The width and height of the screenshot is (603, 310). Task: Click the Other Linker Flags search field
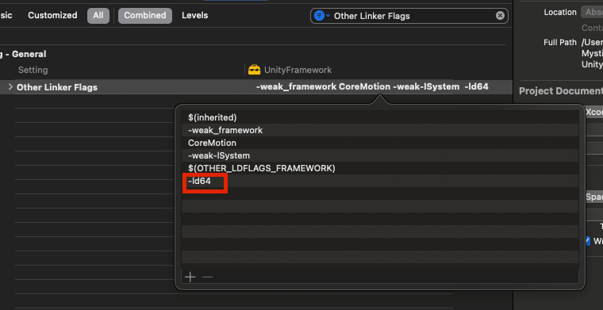point(409,16)
